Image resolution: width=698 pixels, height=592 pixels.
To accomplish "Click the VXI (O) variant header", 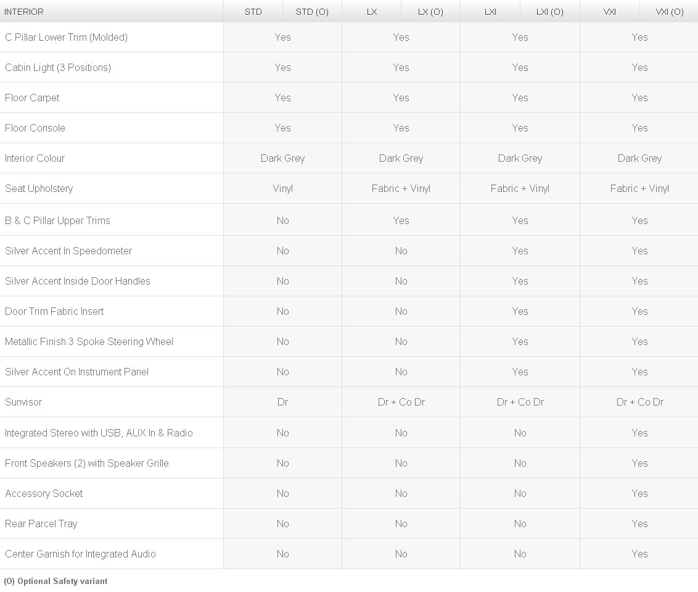I will click(670, 12).
